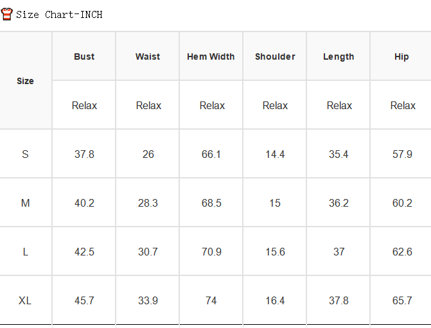Click the S hip value 57.9
The image size is (431, 328).
(402, 154)
